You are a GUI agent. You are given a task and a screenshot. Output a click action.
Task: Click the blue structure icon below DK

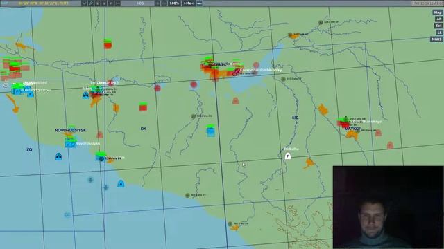[210, 131]
